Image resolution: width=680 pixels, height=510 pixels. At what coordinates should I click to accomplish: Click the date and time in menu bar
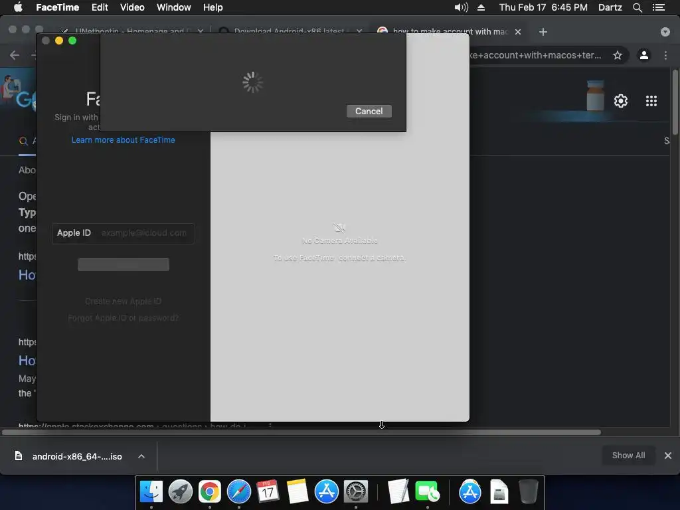[x=543, y=7]
